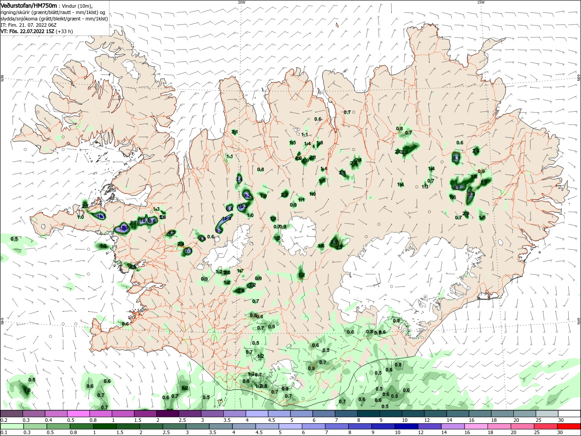Viewport: 581px width, 436px height.
Task: Click the 'slydda/snjókoma' legend description line
Action: (x=54, y=19)
